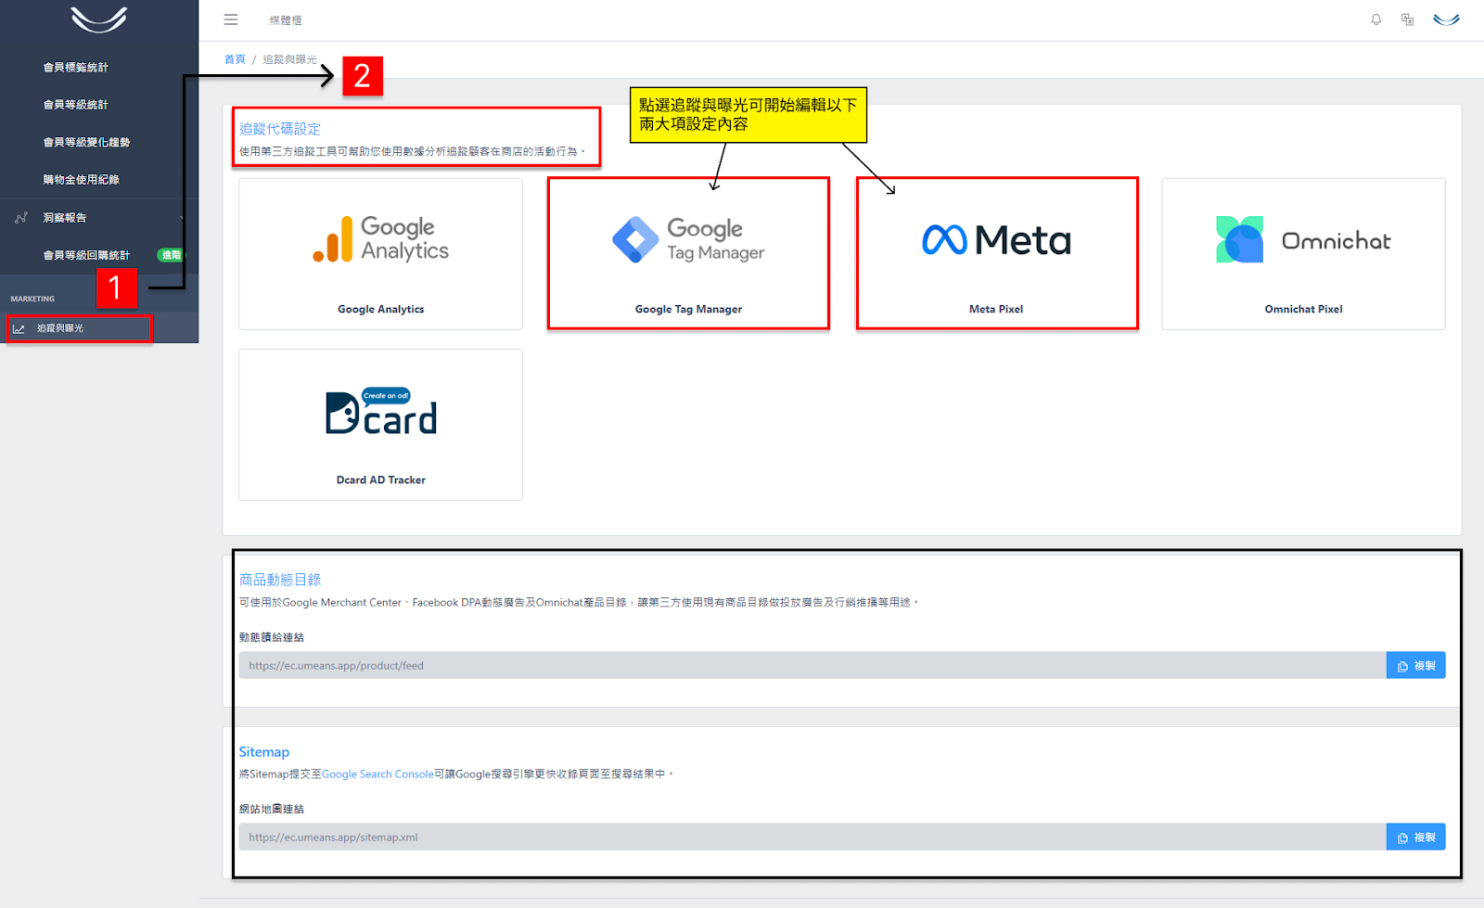Open the Google Analytics card
Image resolution: width=1484 pixels, height=908 pixels.
[380, 254]
